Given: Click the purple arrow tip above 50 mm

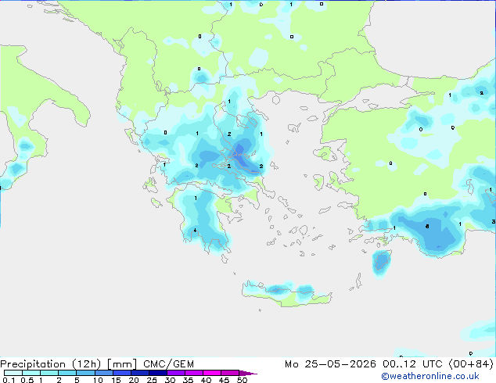Looking at the screenshot, I should tap(248, 373).
